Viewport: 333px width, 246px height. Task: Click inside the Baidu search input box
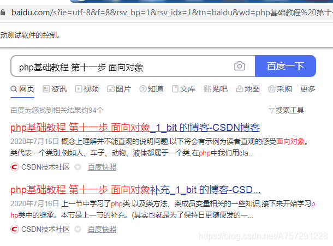pos(120,67)
